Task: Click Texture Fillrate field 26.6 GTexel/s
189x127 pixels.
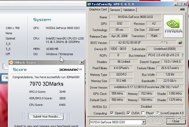Action: coord(170,68)
